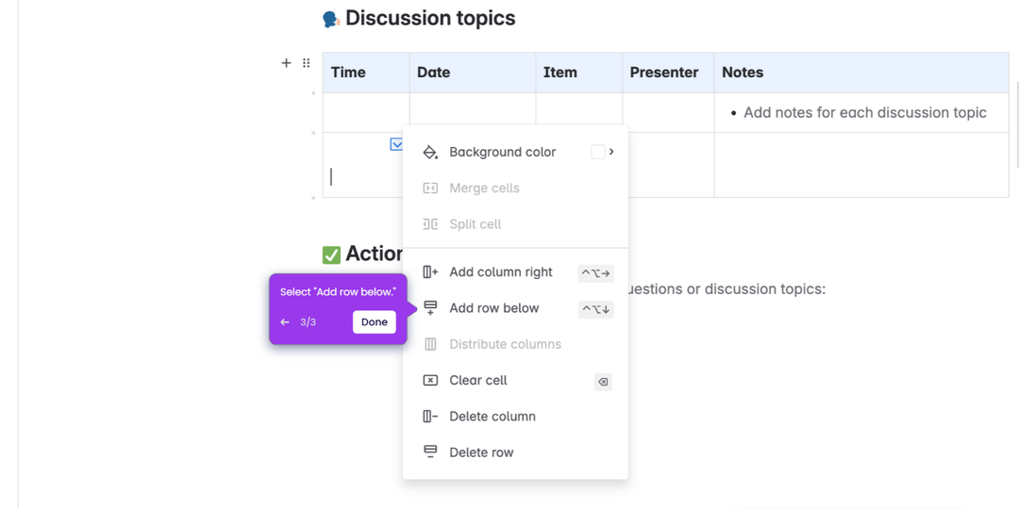Image resolution: width=1019 pixels, height=509 pixels.
Task: Click the Add column right icon
Action: [430, 272]
